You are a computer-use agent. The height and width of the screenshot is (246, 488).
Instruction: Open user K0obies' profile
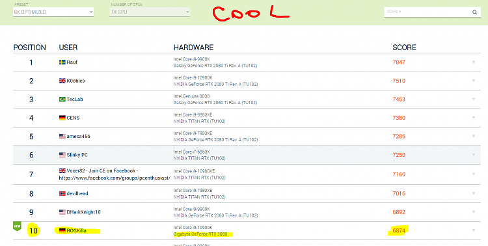tap(75, 81)
